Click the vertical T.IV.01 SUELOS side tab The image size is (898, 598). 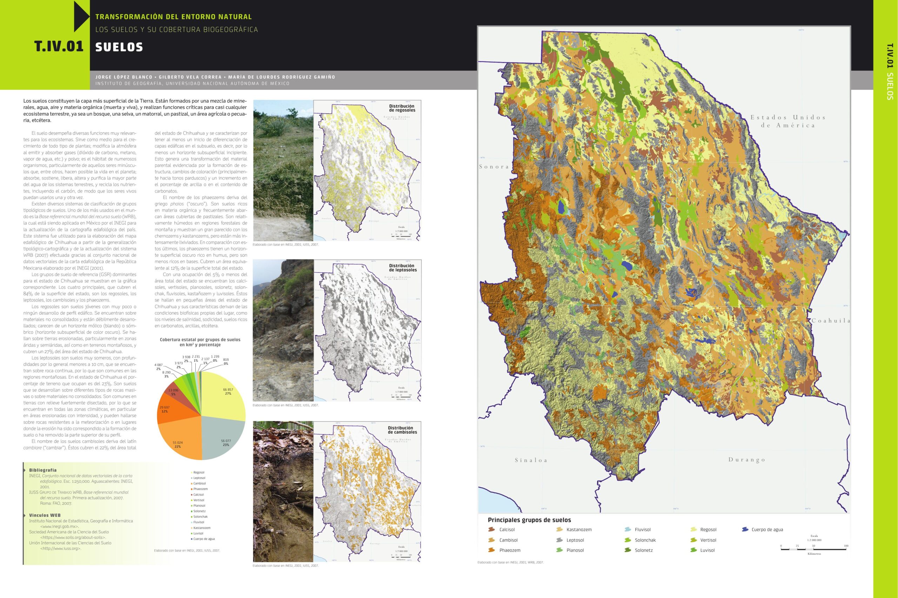coord(890,72)
